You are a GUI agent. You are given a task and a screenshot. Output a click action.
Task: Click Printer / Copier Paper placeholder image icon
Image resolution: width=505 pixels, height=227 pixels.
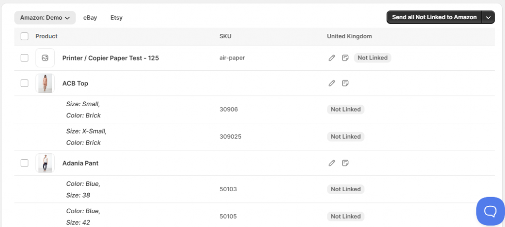(45, 58)
